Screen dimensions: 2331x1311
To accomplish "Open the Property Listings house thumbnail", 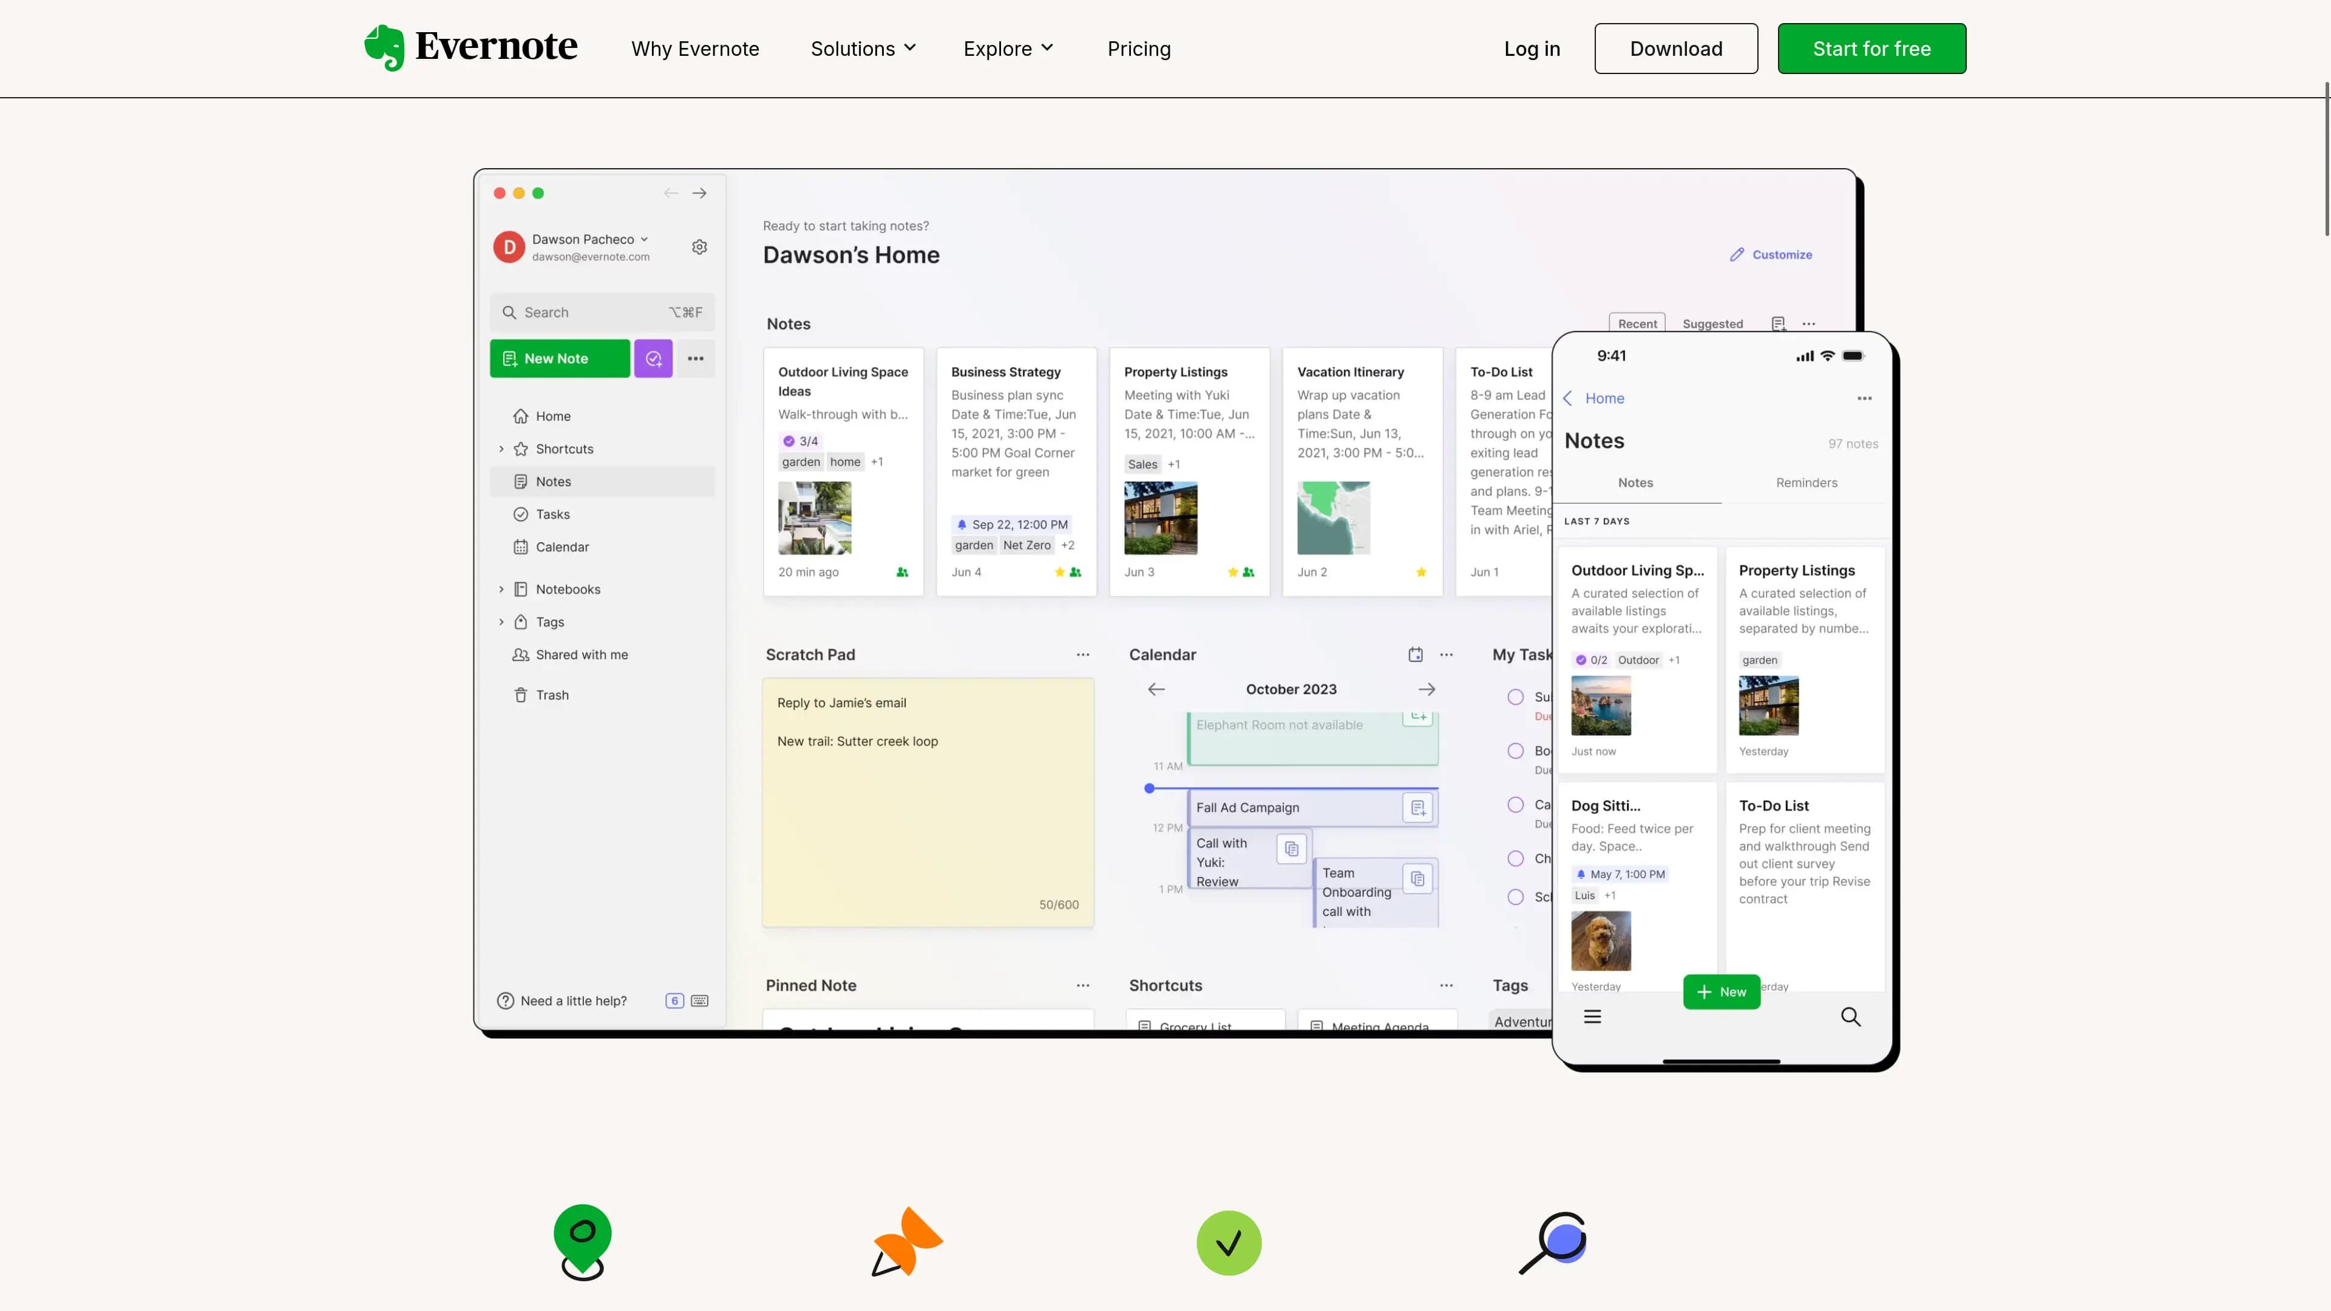I will 1160,518.
